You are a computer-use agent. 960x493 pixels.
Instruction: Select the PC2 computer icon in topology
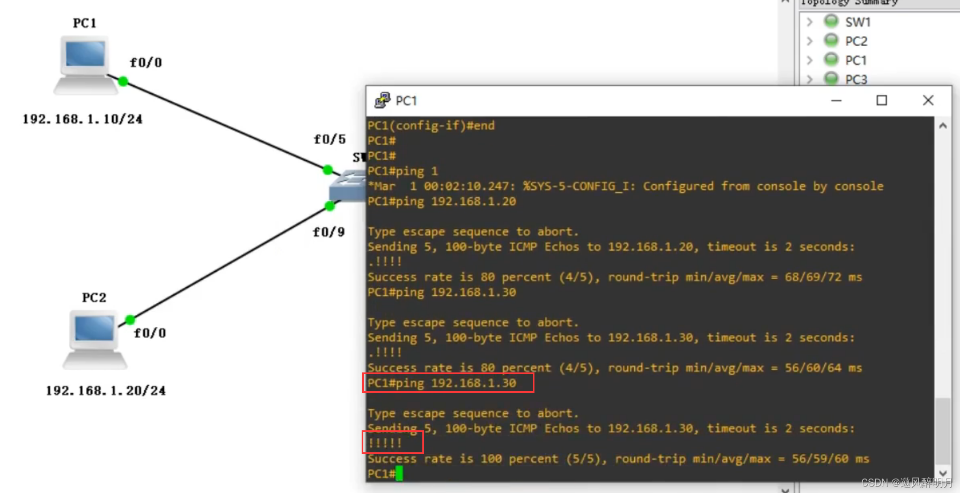(94, 339)
